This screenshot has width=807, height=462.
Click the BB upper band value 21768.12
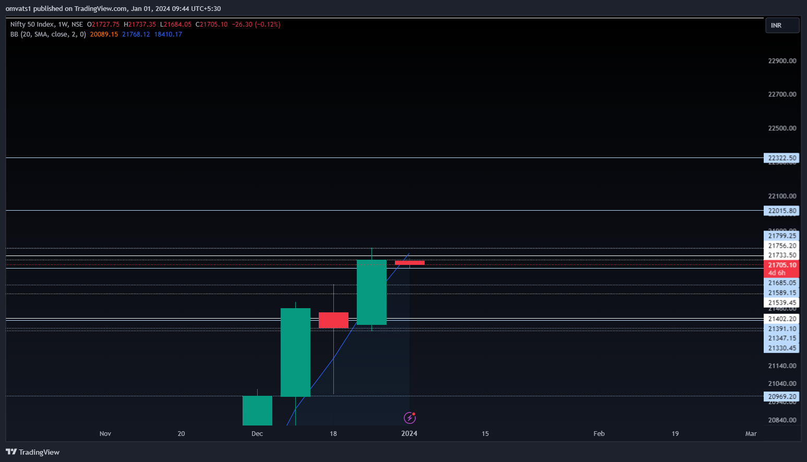136,34
